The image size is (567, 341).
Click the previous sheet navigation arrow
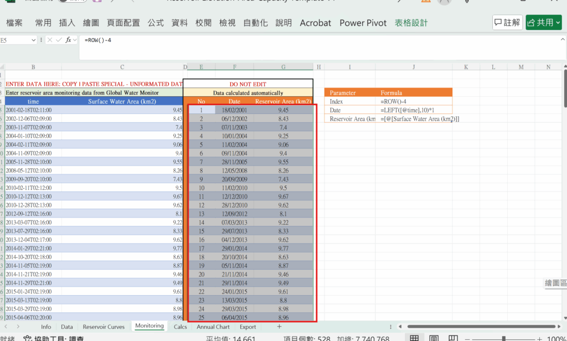6,327
